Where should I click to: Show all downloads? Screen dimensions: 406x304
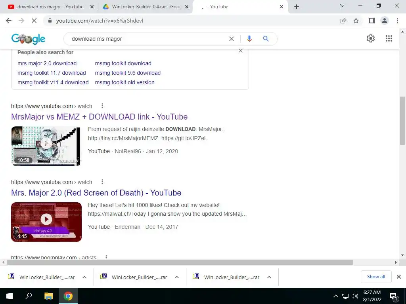376,277
